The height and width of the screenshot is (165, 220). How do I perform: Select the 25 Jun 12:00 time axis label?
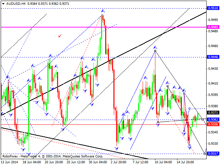click(76, 162)
